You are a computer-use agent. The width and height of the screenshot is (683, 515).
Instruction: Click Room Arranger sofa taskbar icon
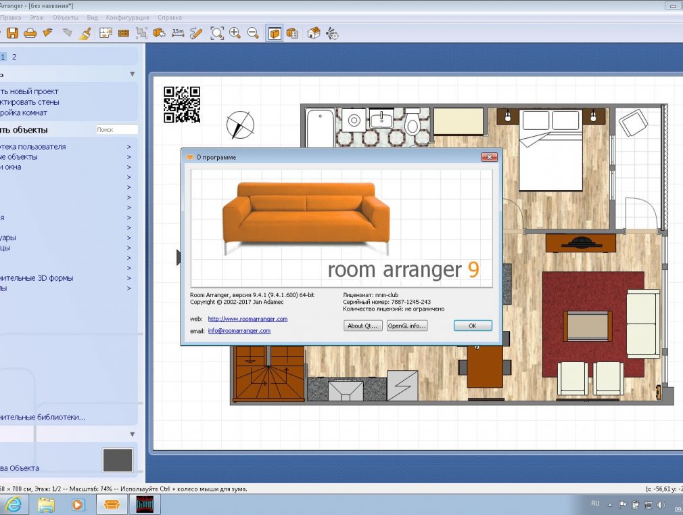pyautogui.click(x=112, y=505)
